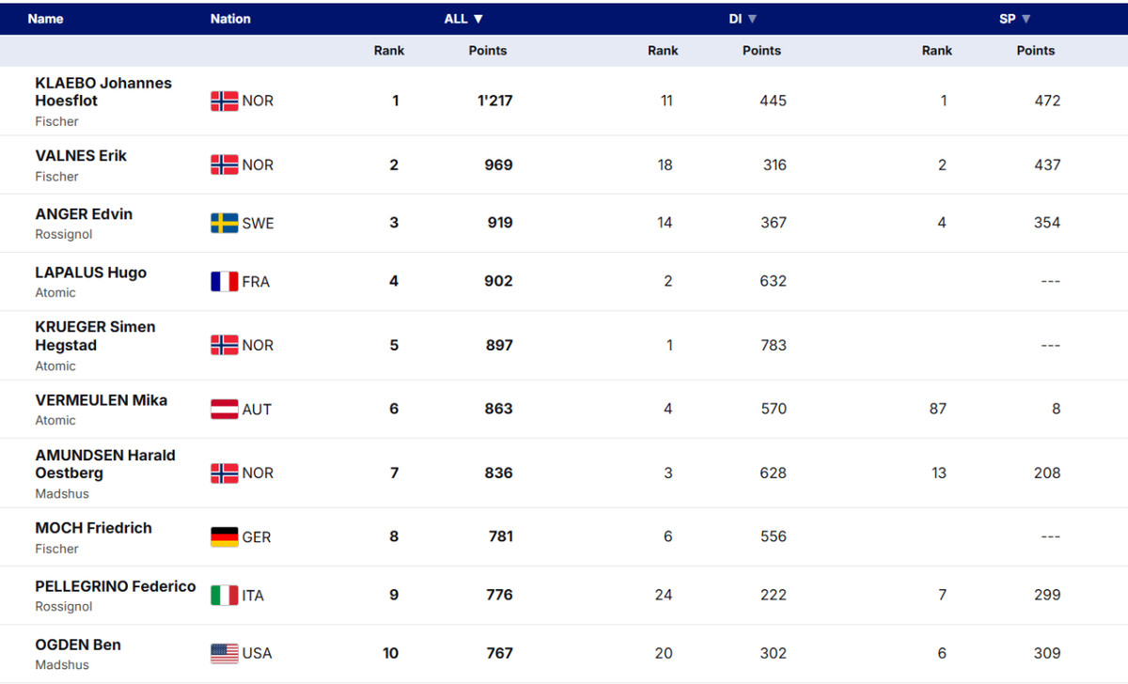Image resolution: width=1128 pixels, height=684 pixels.
Task: Click France flag icon for Lapalus Hugo
Action: click(x=224, y=281)
